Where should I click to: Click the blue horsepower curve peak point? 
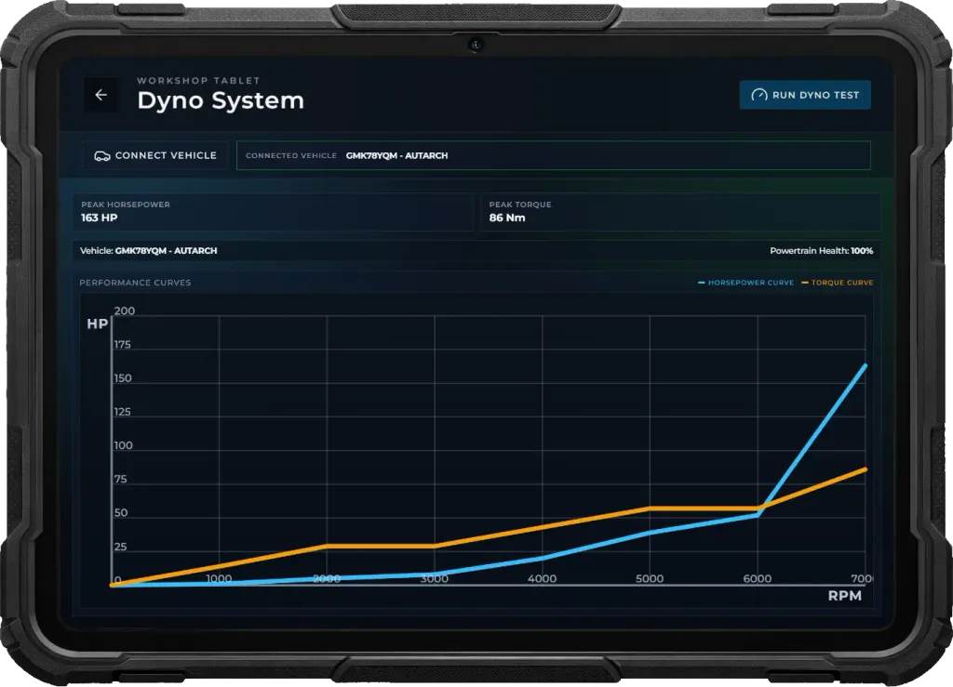865,365
